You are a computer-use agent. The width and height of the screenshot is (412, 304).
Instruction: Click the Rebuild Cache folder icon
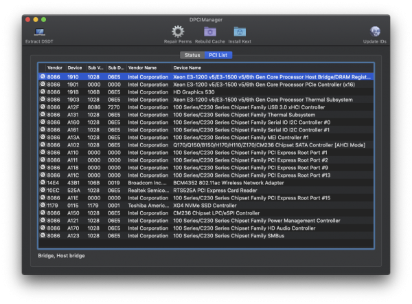click(x=210, y=32)
